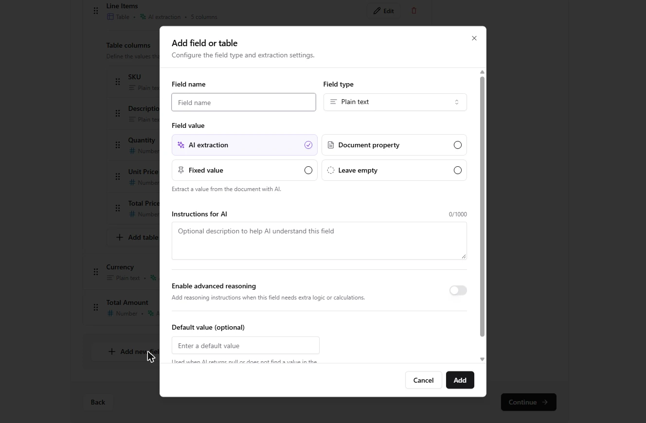Choose the Document property radio option
The height and width of the screenshot is (423, 646).
(x=394, y=145)
